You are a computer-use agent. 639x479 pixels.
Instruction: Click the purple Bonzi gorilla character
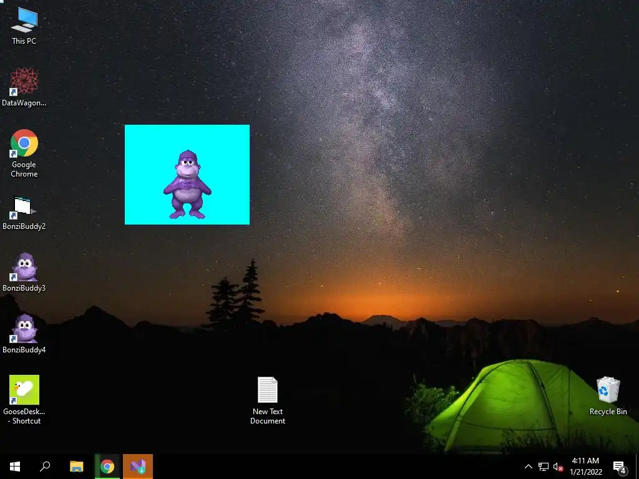187,185
